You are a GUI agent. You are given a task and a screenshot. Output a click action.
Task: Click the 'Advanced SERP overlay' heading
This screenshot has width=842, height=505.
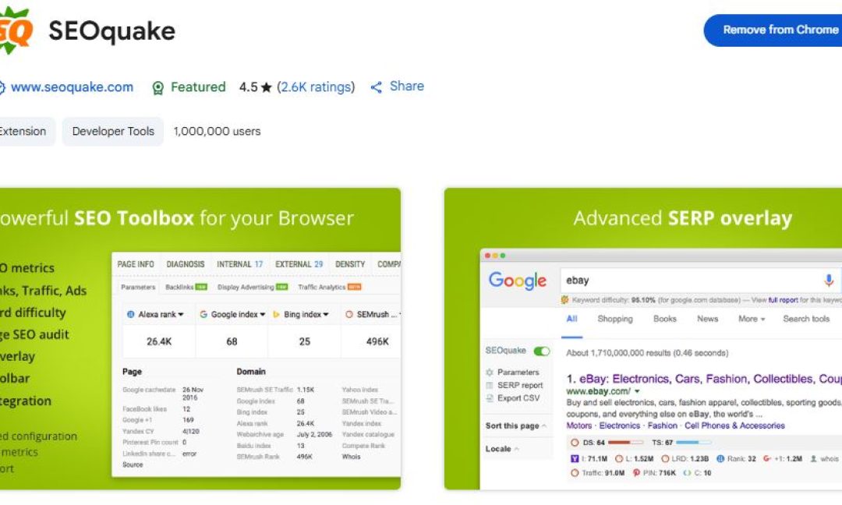click(682, 218)
